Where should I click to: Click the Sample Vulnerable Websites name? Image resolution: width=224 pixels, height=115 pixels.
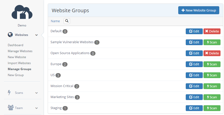(x=72, y=42)
